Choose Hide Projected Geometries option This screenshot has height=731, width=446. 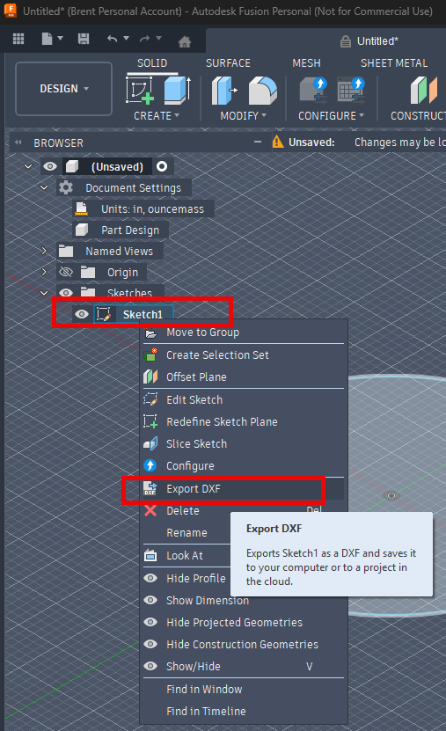pos(244,623)
